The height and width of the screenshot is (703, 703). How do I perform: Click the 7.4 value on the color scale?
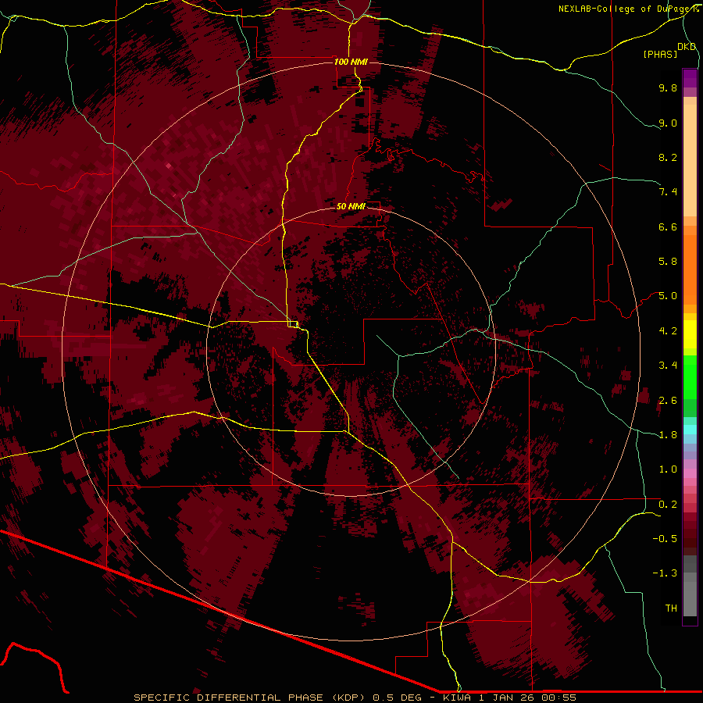click(x=668, y=192)
